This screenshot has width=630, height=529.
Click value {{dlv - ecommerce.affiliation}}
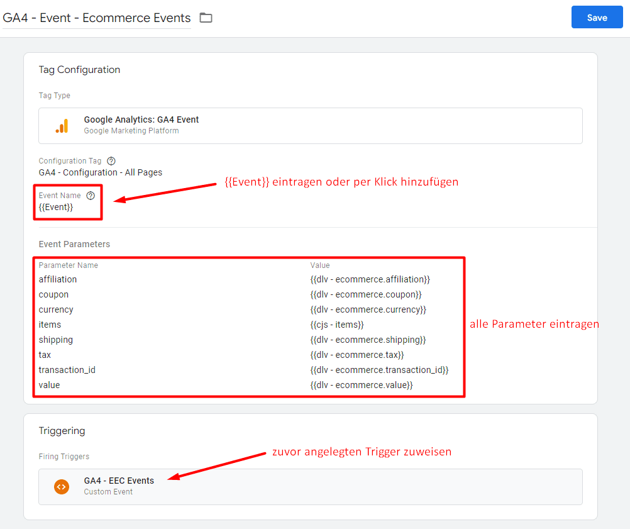(x=370, y=279)
